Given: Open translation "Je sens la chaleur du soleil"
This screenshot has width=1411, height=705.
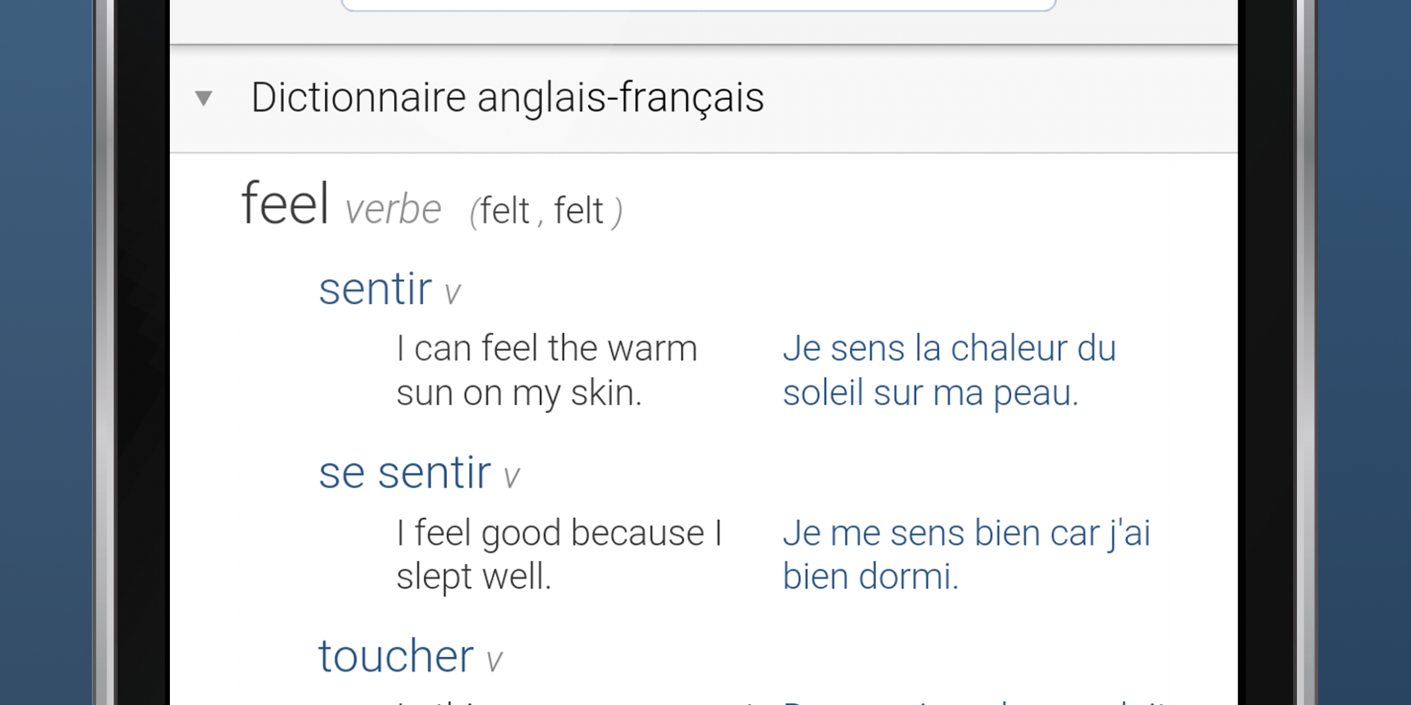Looking at the screenshot, I should coord(949,370).
